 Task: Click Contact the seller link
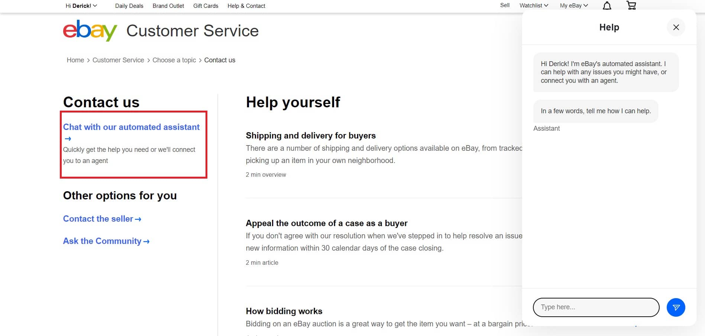102,219
